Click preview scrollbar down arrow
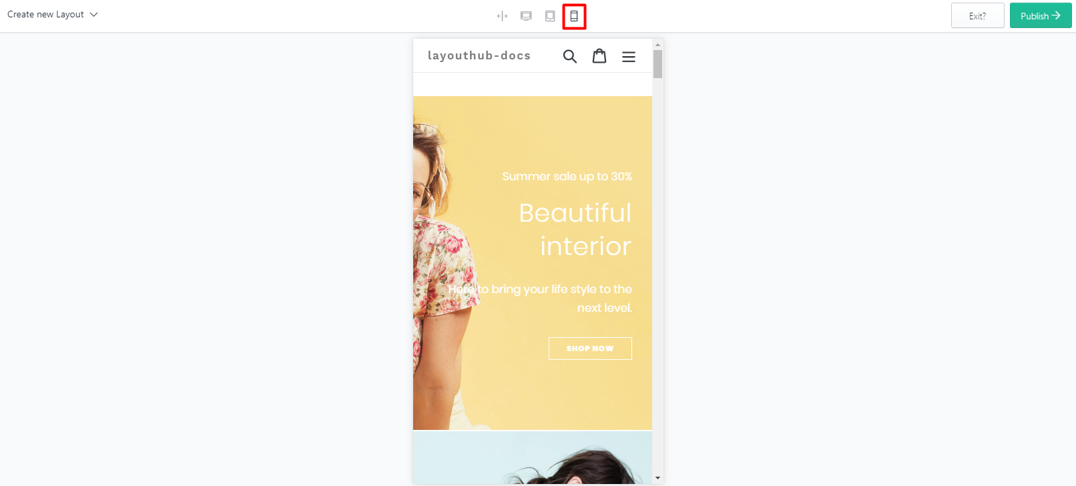1076x486 pixels. pos(657,478)
